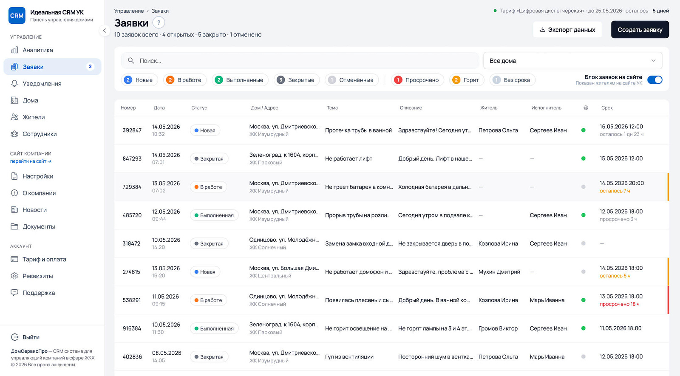Toggle the Выполненные filter chip
680x376 pixels.
240,80
